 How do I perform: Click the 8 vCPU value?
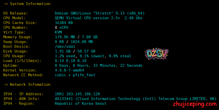[x=61, y=27]
